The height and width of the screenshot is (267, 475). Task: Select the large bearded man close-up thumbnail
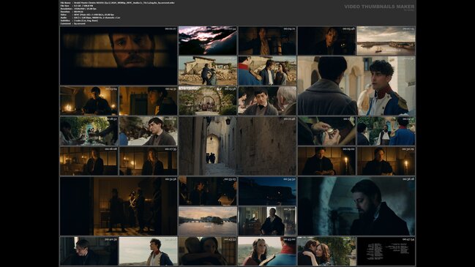(119, 56)
